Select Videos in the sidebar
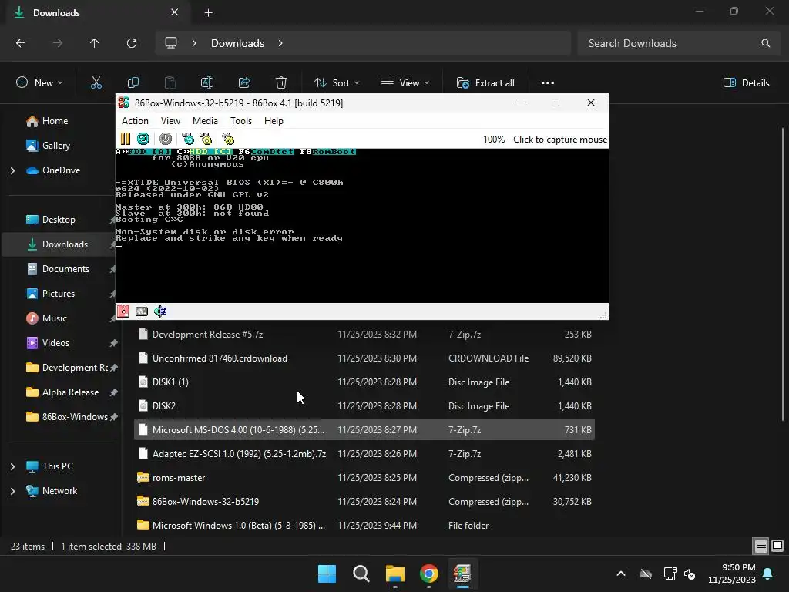 [x=55, y=343]
